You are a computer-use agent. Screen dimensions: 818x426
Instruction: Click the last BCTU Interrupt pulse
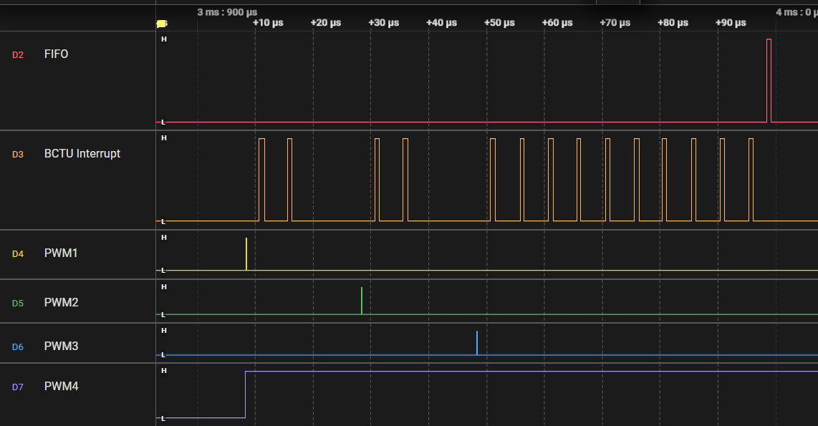point(751,180)
